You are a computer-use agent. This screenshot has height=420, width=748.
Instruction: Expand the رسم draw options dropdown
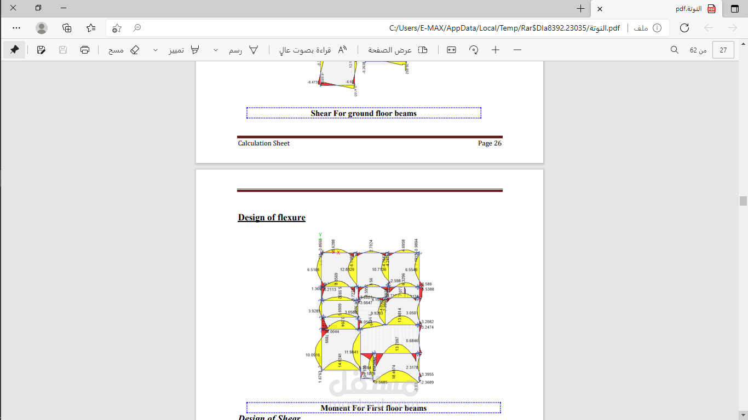coord(216,50)
